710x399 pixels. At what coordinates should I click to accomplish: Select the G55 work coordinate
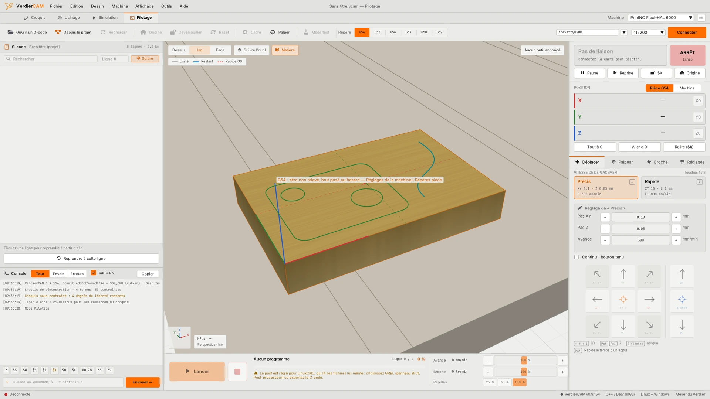(x=377, y=32)
